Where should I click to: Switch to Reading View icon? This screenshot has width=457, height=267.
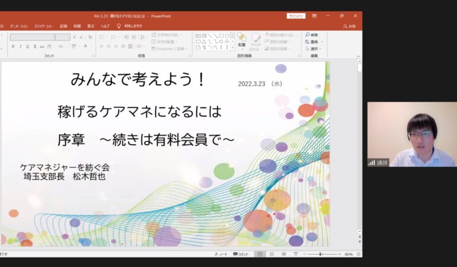point(283,254)
